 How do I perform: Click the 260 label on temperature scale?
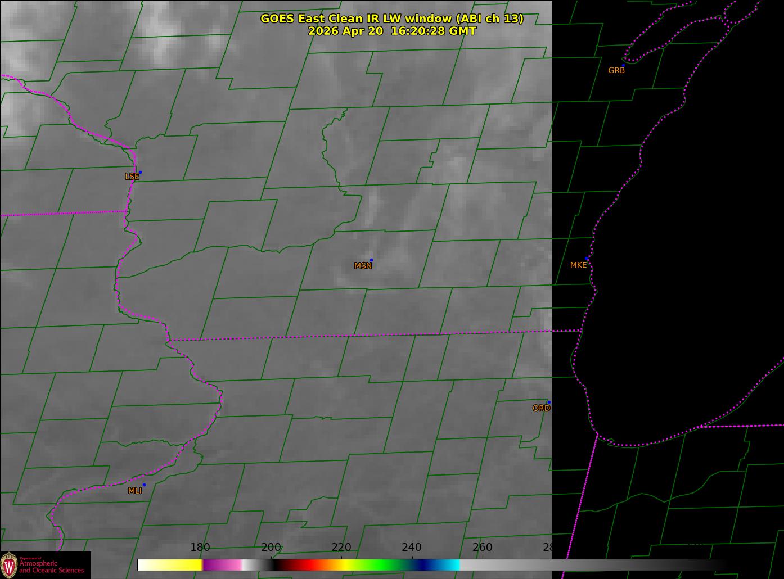click(483, 548)
